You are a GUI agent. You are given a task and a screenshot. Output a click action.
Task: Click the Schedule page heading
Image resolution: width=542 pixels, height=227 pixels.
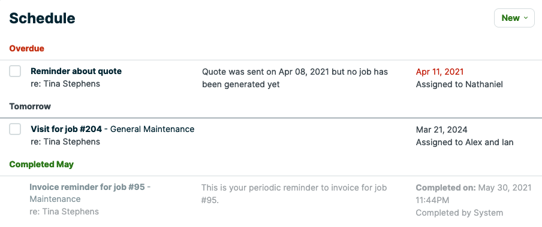tap(42, 19)
